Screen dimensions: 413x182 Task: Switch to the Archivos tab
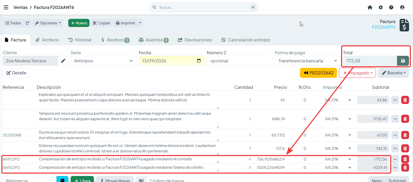click(x=47, y=40)
